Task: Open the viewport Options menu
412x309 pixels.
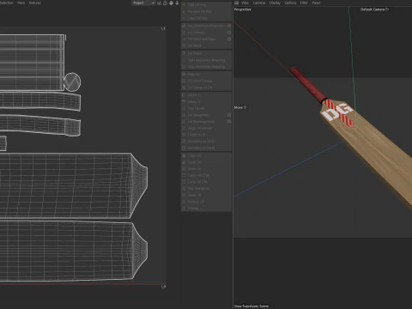Action: point(290,3)
